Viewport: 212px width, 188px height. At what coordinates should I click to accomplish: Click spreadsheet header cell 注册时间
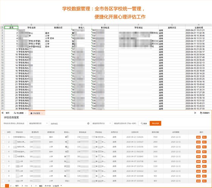point(198,28)
